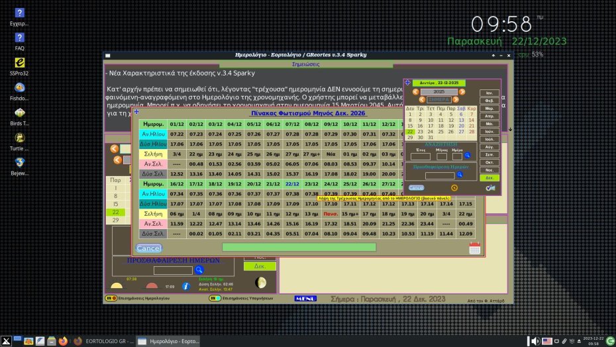Click the US flag keyboard layout icon
This screenshot has height=347, width=616.
coord(547,341)
